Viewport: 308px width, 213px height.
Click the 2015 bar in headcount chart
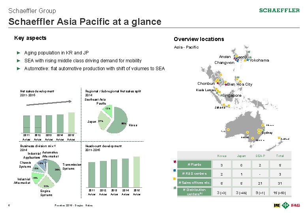(x=137, y=172)
